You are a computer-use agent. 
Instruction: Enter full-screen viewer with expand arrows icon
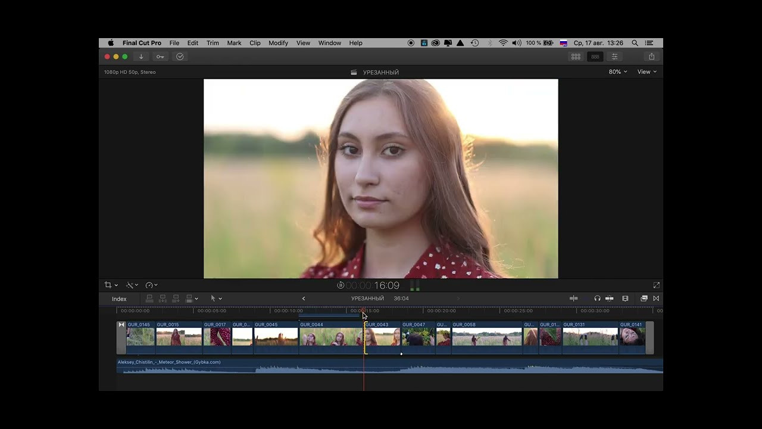tap(656, 285)
